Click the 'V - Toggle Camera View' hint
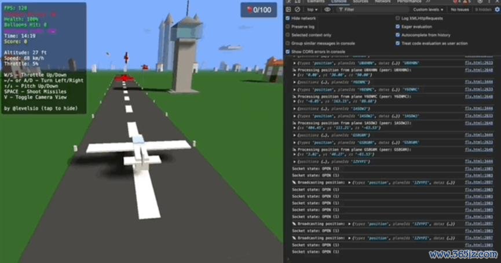501x263 pixels. pyautogui.click(x=35, y=97)
